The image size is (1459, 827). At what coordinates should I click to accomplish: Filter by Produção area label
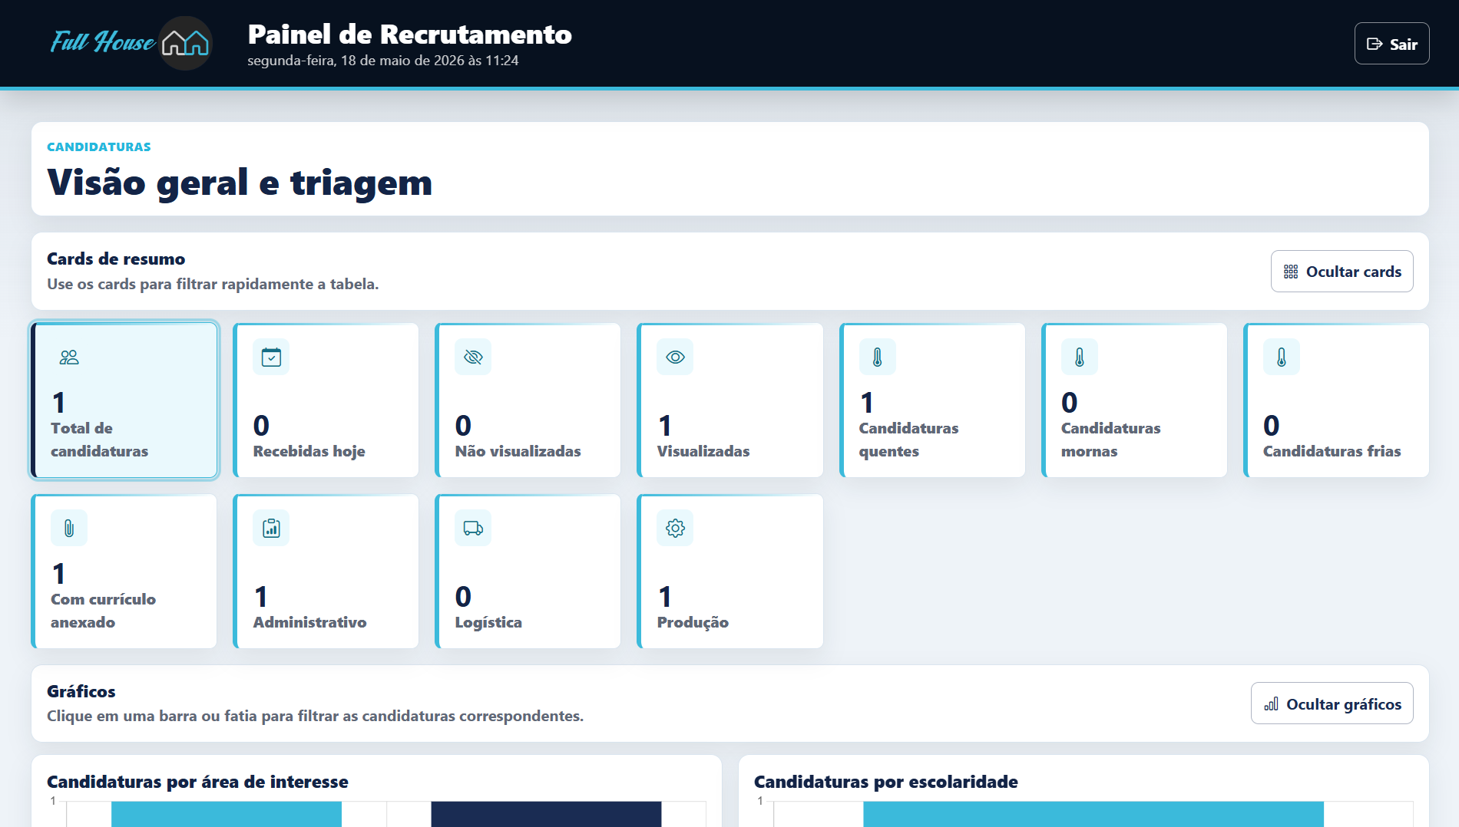pyautogui.click(x=692, y=622)
